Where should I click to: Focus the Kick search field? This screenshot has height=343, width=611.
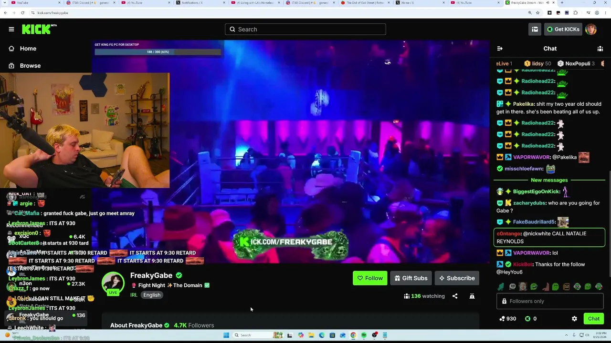point(305,29)
